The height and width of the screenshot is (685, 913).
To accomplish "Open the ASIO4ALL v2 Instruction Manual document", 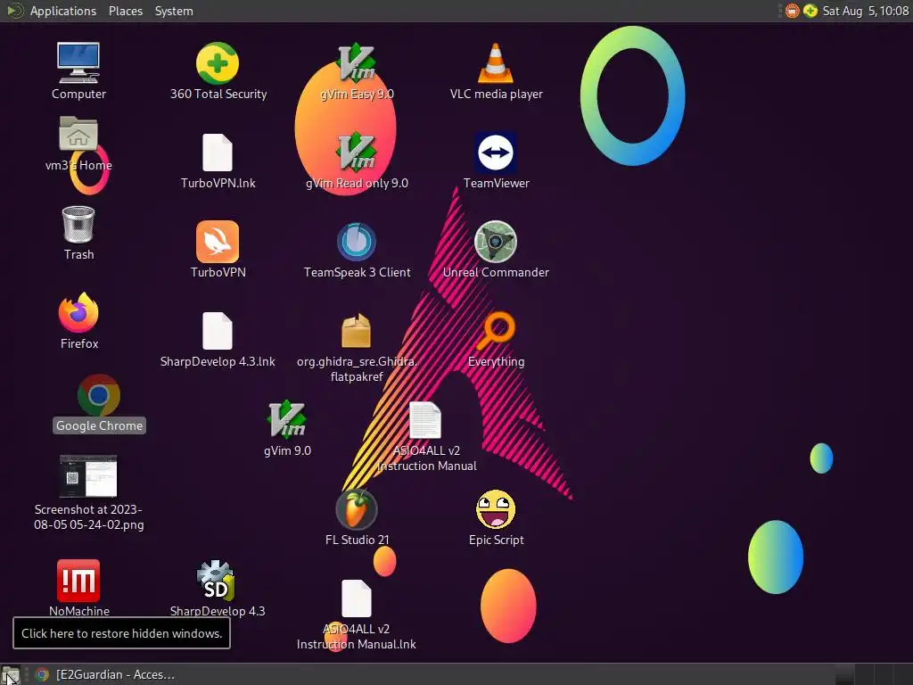I will (425, 420).
